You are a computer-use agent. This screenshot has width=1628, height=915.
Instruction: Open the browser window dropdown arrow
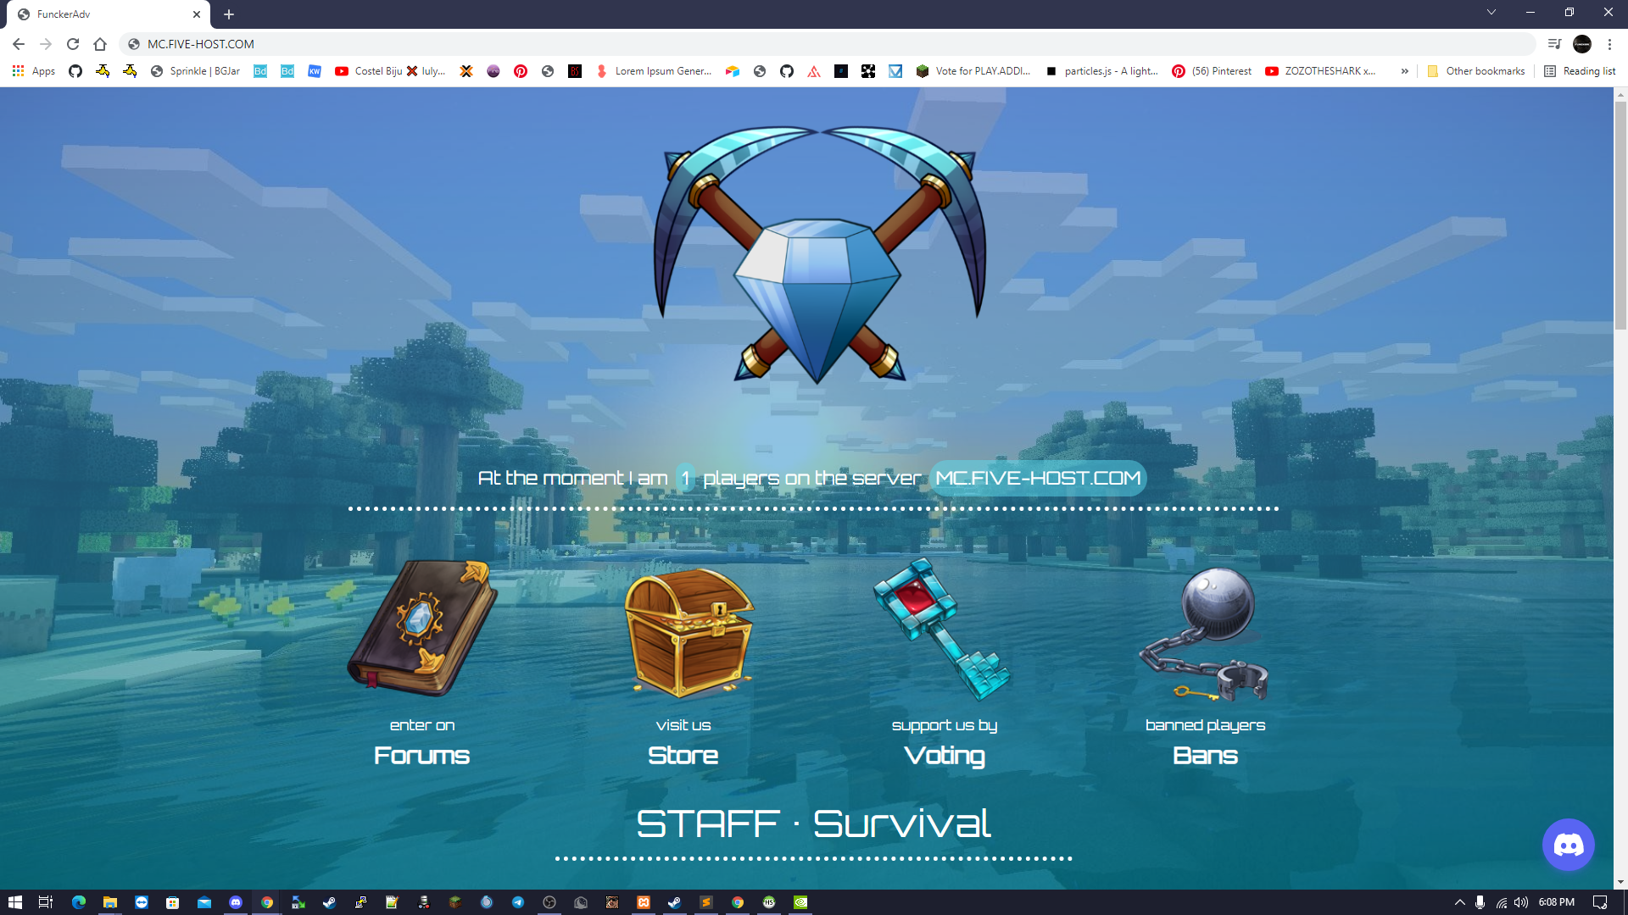[1491, 12]
